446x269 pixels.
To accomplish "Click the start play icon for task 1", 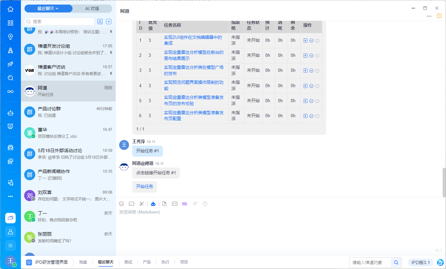I will point(305,40).
